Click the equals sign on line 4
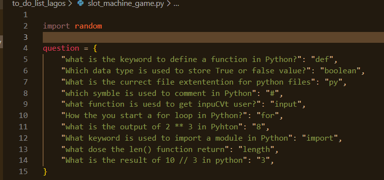384x180 pixels. 86,48
